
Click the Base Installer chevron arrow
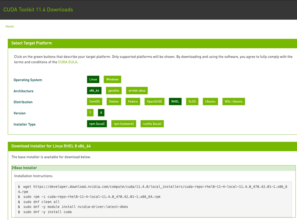[13, 168]
